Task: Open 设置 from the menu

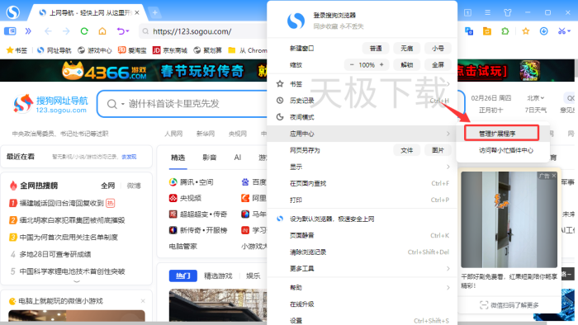Action: click(362, 320)
